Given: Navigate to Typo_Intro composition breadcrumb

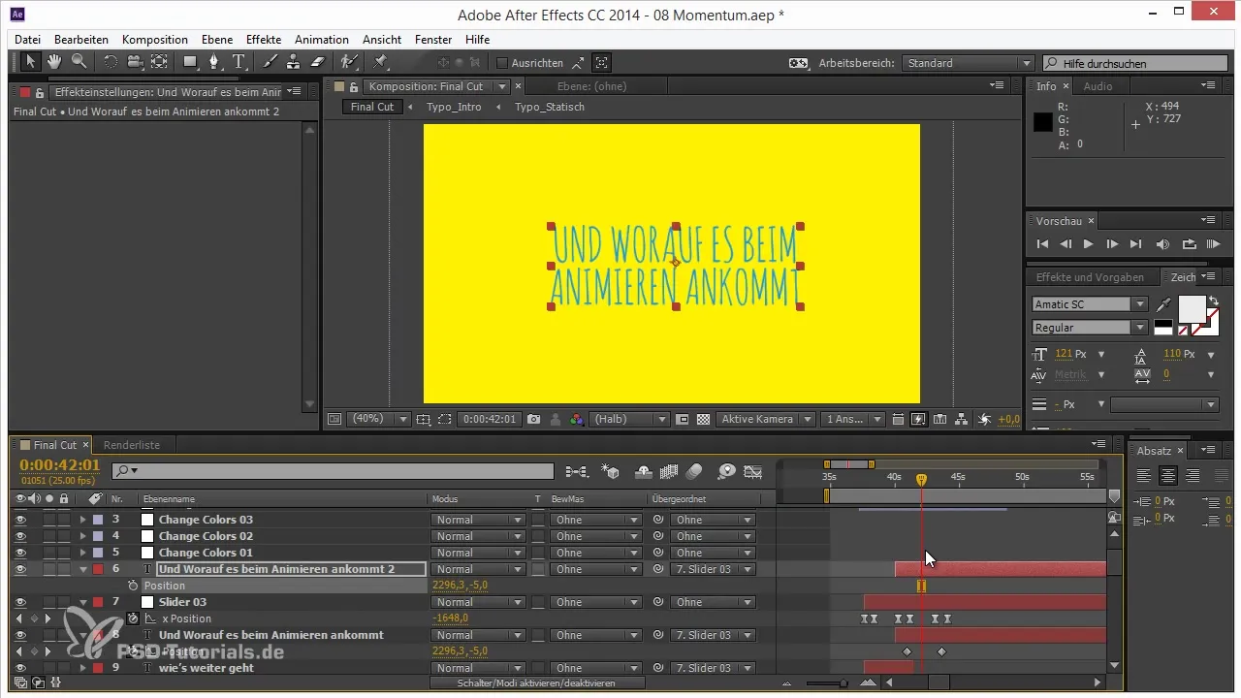Looking at the screenshot, I should point(454,107).
